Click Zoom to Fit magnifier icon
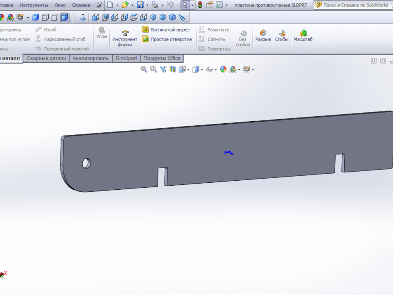 point(144,69)
